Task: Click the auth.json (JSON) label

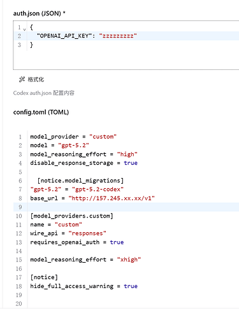Action: point(39,13)
